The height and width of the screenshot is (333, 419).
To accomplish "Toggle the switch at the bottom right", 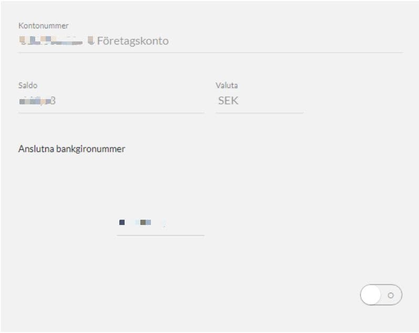I will click(381, 295).
